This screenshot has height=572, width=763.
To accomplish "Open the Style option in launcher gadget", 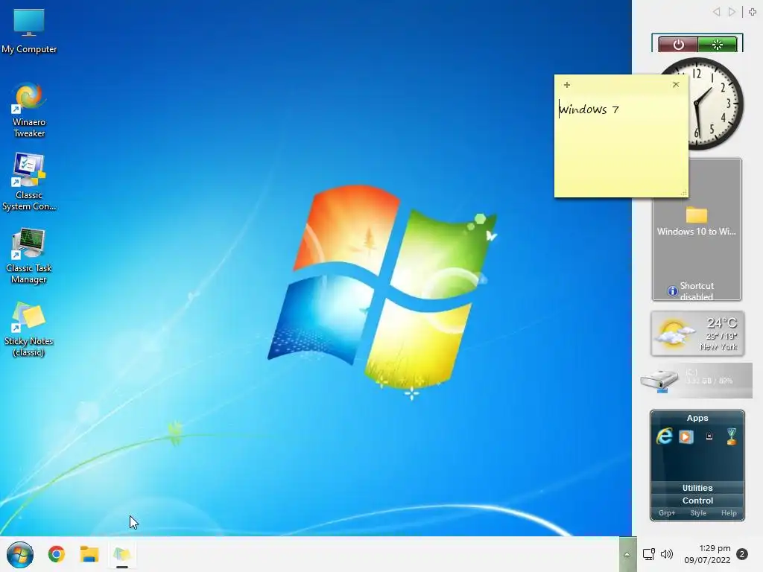I will point(698,513).
